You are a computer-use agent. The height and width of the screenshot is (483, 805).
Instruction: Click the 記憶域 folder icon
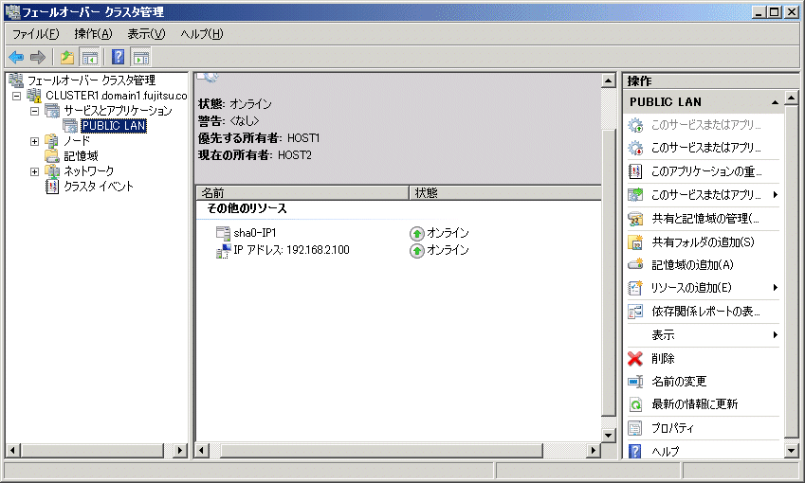click(52, 156)
